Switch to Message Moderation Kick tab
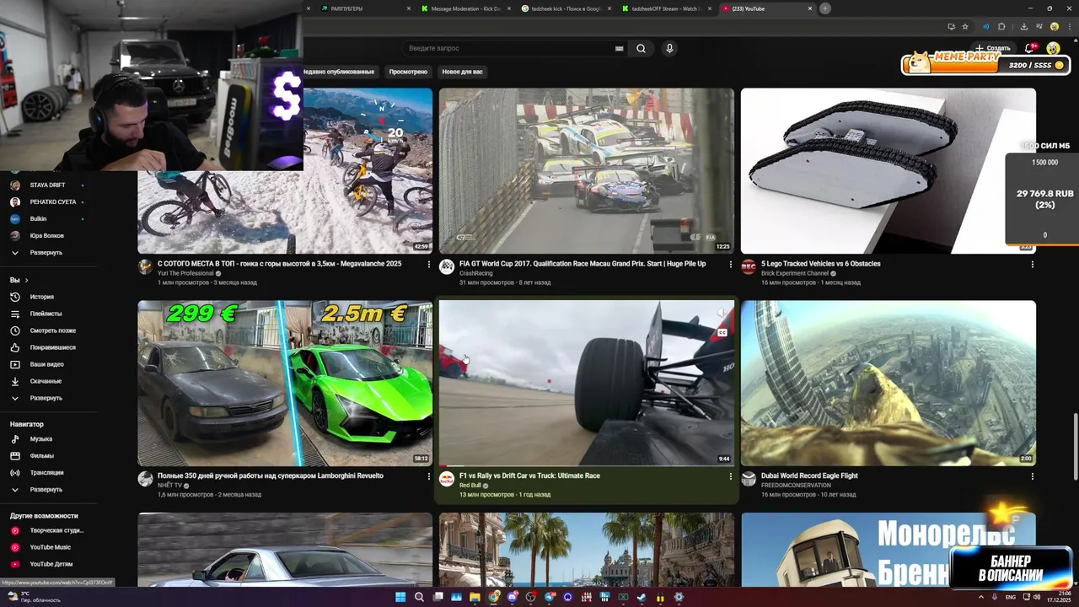This screenshot has height=607, width=1079. pyautogui.click(x=465, y=8)
